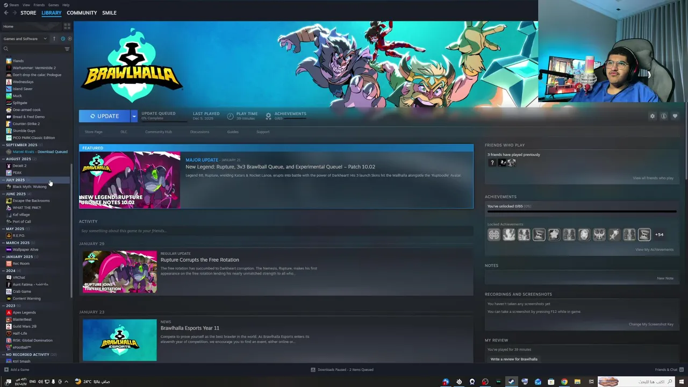The width and height of the screenshot is (688, 387).
Task: Open the Community Hub link
Action: 159,132
